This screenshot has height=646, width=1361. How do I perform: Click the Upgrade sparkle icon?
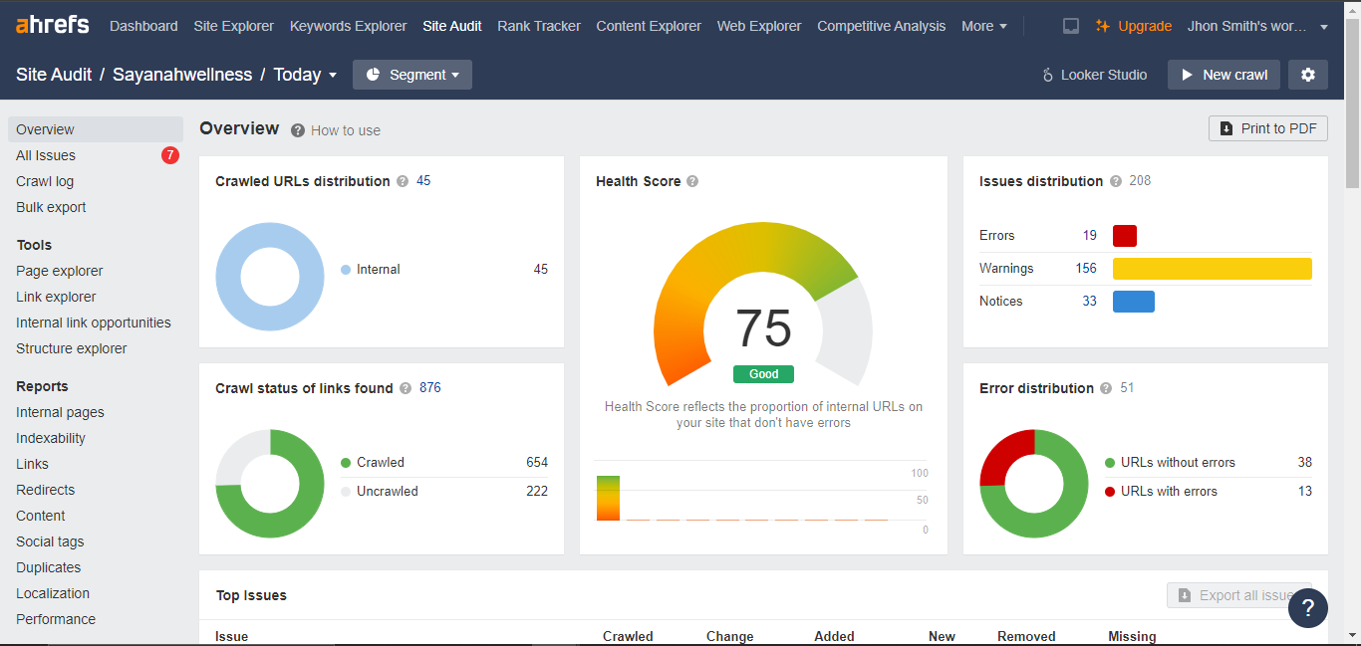coord(1103,26)
